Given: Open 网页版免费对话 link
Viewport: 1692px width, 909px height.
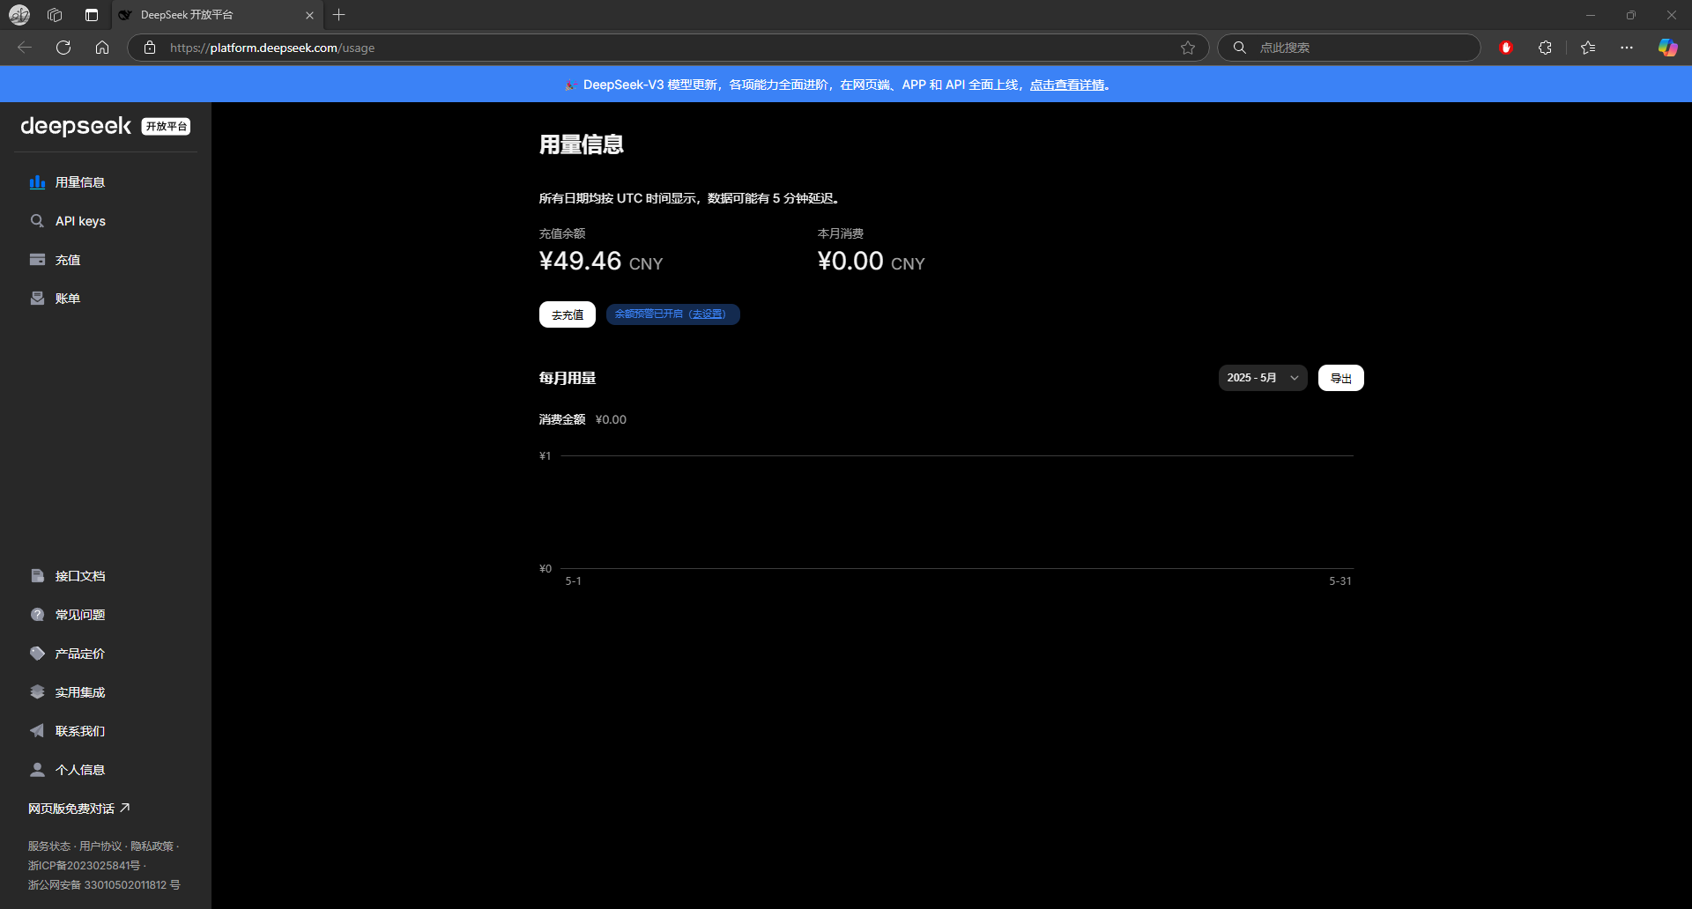Looking at the screenshot, I should click(79, 809).
